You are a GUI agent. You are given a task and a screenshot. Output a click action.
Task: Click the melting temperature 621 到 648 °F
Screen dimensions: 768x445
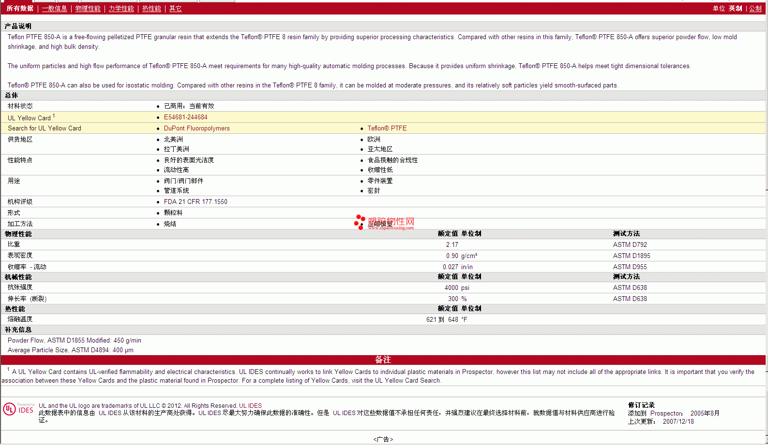coord(447,319)
